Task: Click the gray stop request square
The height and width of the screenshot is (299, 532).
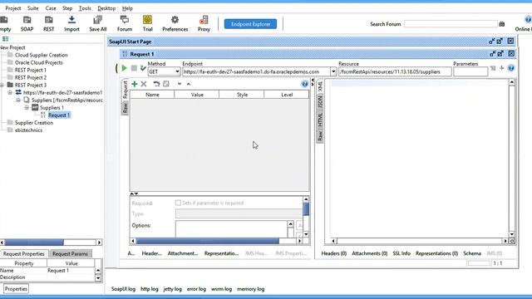Action: click(x=134, y=68)
